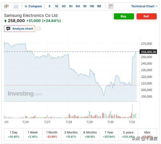Choose the 1D interval
Screen dimensions: 161x144
[85, 6]
